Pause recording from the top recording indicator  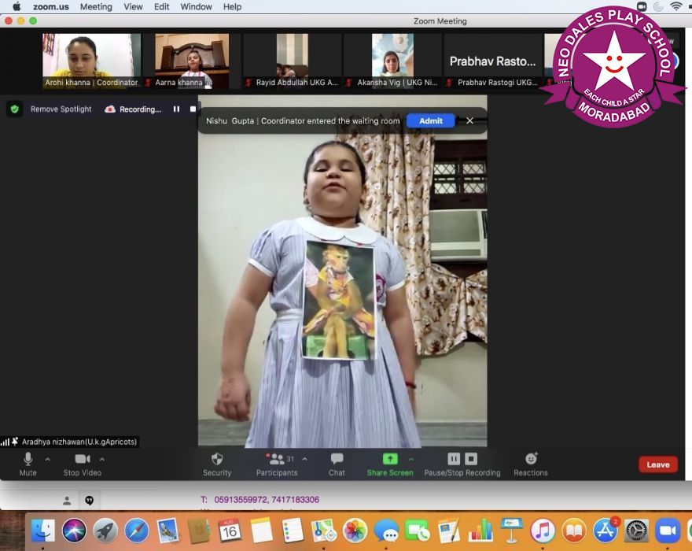tap(176, 109)
